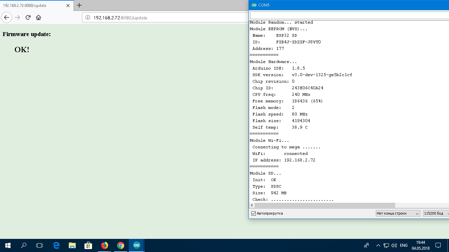Viewport: 449px width, 252px height.
Task: Click the browser Back arrow button
Action: [7, 17]
